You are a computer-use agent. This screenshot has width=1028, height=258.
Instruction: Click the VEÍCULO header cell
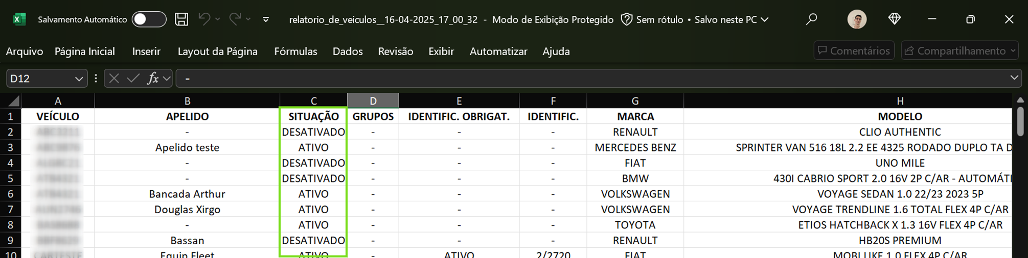(58, 116)
